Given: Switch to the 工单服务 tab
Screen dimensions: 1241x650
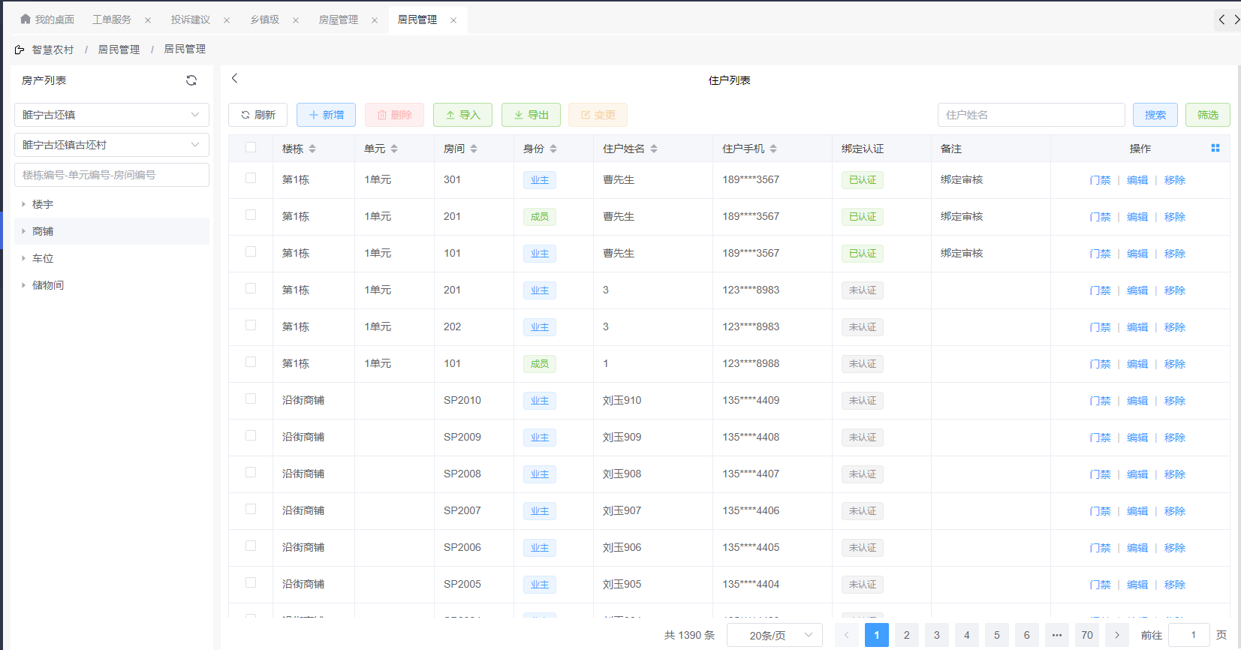Looking at the screenshot, I should 111,20.
